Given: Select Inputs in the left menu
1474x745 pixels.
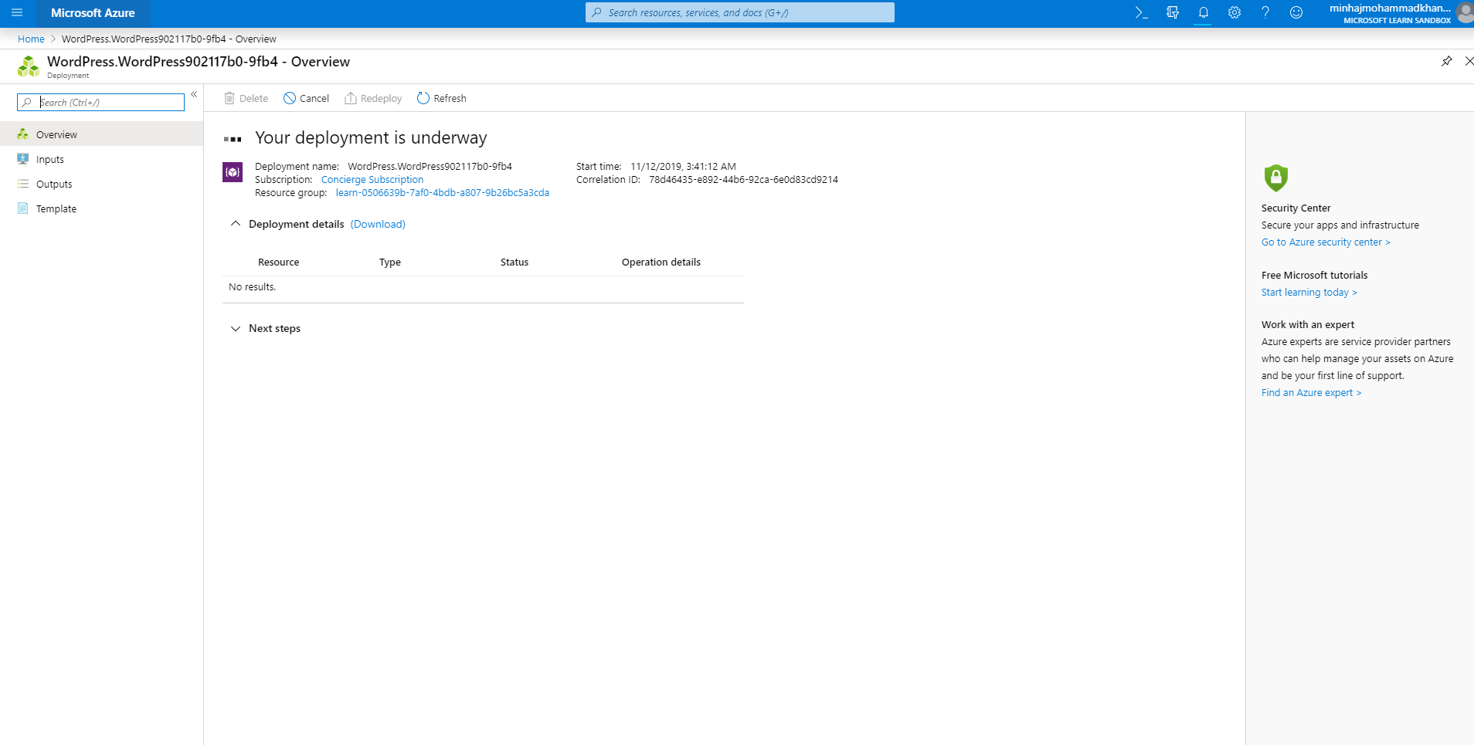Looking at the screenshot, I should pyautogui.click(x=50, y=160).
